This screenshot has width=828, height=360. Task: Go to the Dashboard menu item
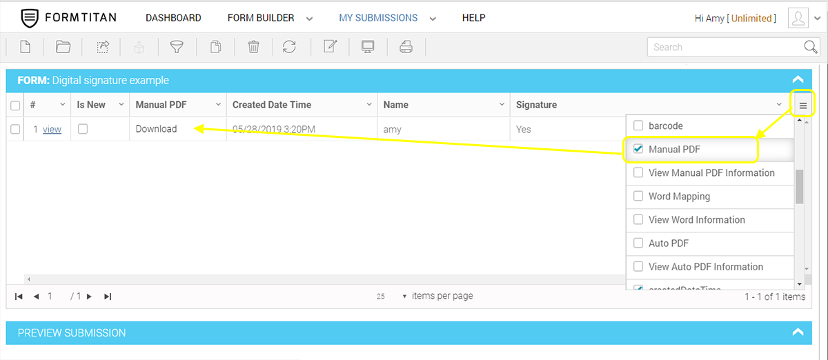pyautogui.click(x=173, y=18)
